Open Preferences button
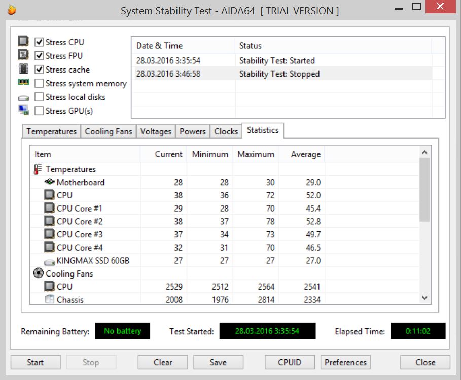 coord(345,362)
